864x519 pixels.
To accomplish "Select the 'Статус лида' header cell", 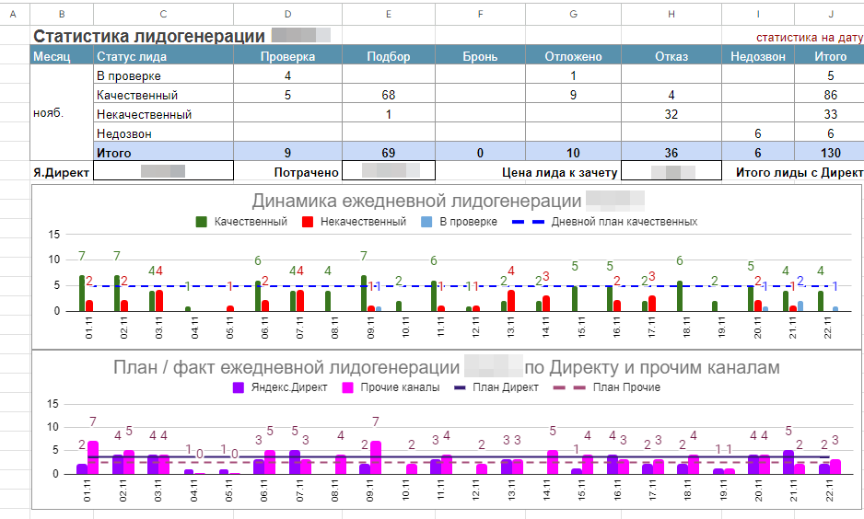I will pos(163,55).
